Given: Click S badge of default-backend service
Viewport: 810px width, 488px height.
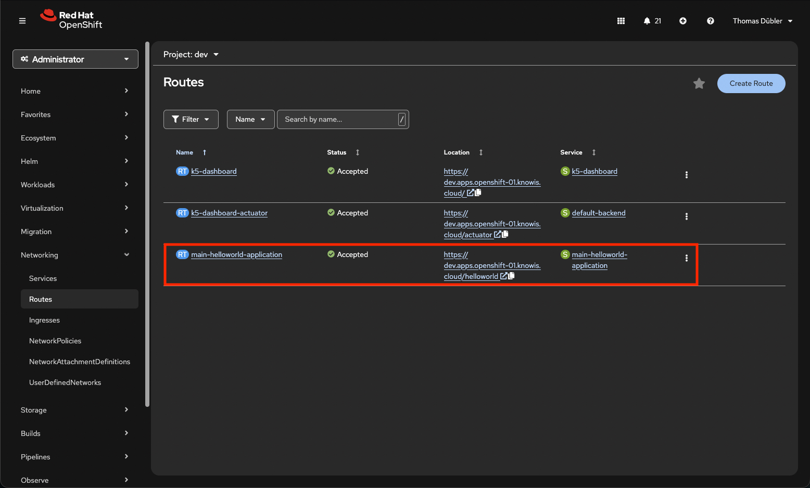Looking at the screenshot, I should point(565,213).
